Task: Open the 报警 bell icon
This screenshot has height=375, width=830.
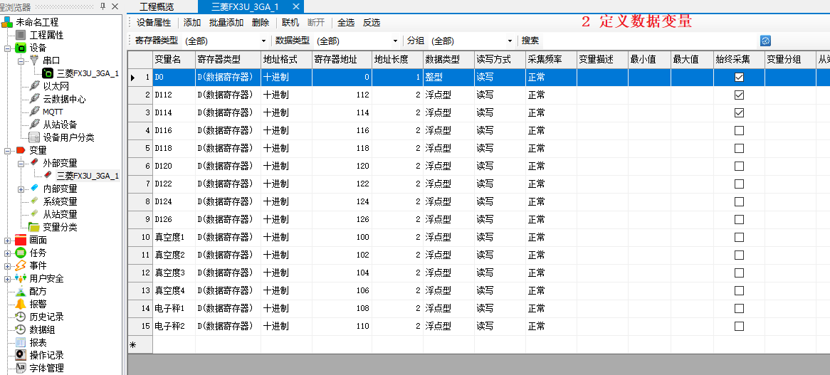Action: 21,304
